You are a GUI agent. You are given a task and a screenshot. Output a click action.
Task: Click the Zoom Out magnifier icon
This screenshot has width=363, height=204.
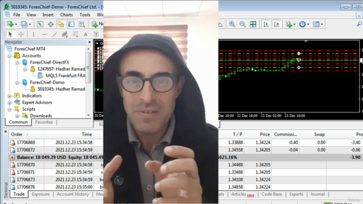coord(242,24)
